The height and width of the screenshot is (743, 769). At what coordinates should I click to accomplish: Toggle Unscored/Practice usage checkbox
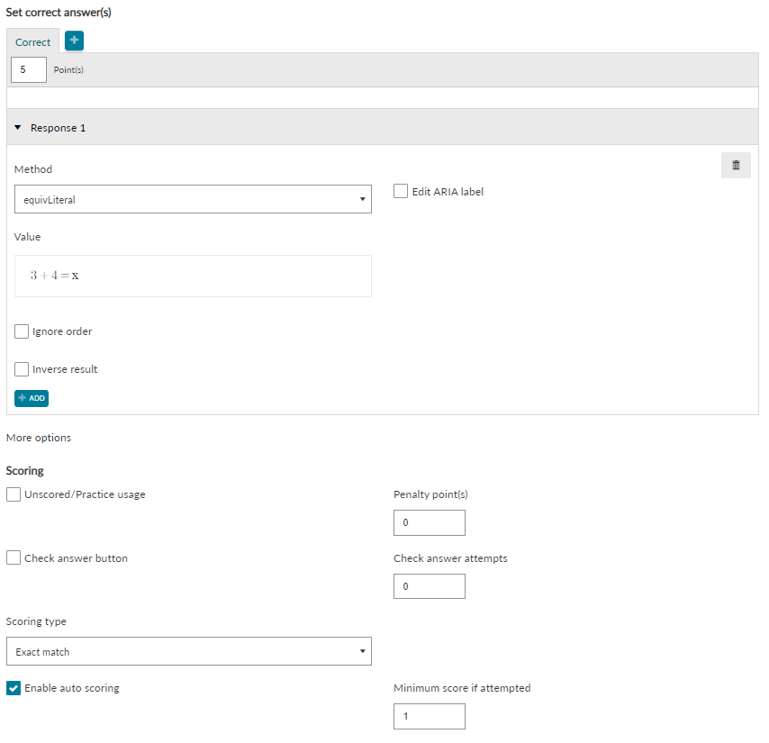14,494
